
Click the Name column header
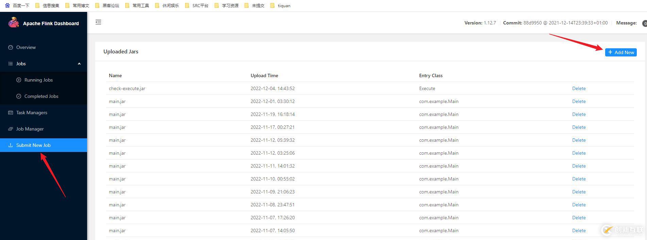pyautogui.click(x=115, y=75)
